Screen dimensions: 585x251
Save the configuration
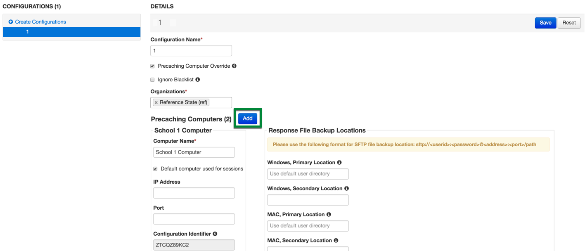pos(545,23)
